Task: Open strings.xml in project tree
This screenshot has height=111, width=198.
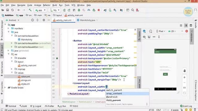Action: pos(26,80)
